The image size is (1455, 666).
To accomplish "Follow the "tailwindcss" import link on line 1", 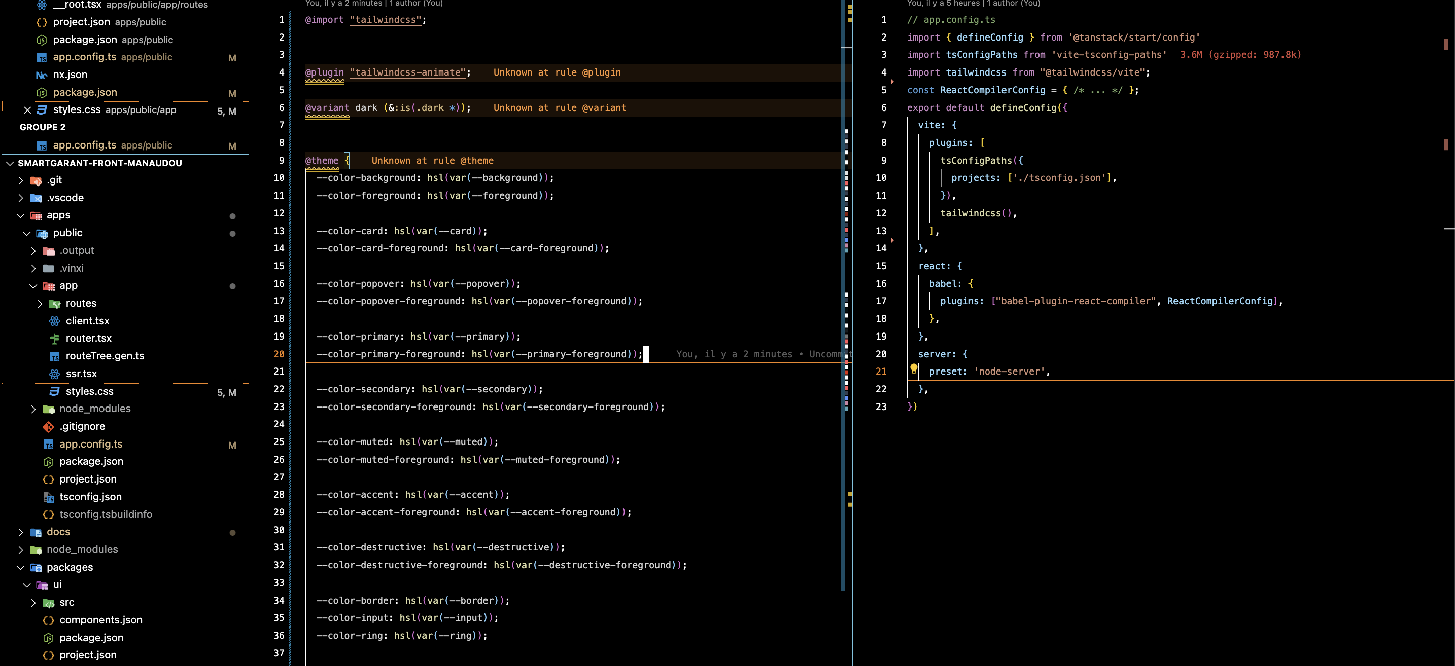I will point(385,20).
